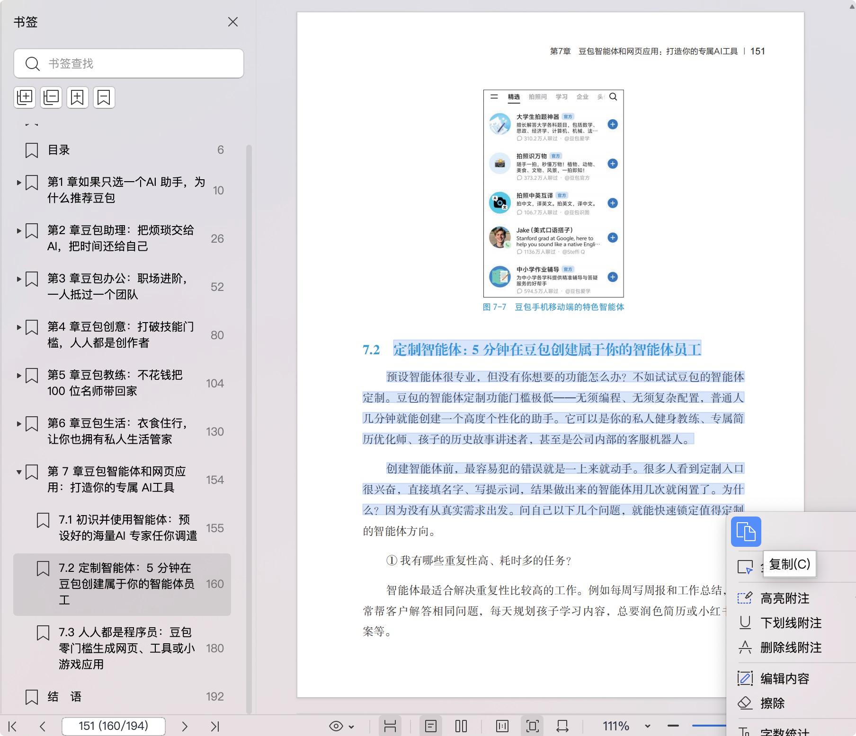856x736 pixels.
Task: Click the underline U icon in menu
Action: coord(745,623)
